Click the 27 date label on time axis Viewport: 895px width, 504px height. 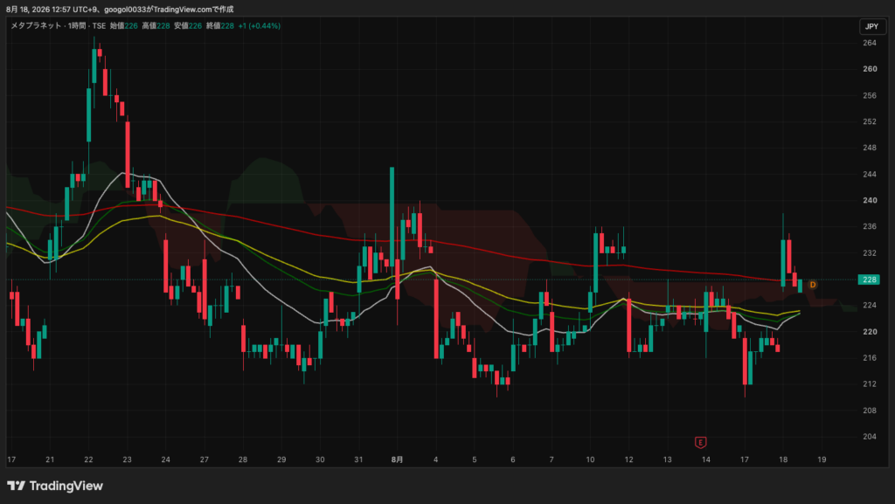[x=205, y=459]
